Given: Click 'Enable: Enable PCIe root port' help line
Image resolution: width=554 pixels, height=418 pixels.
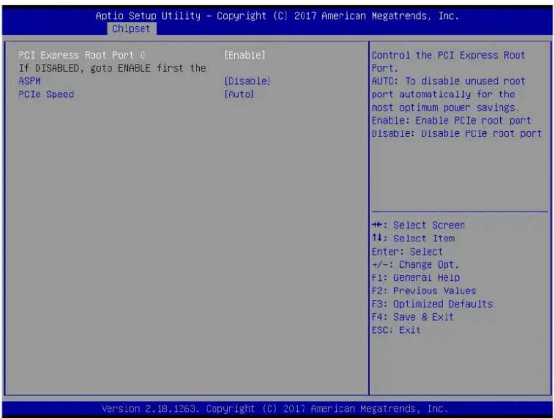Looking at the screenshot, I should click(x=451, y=120).
